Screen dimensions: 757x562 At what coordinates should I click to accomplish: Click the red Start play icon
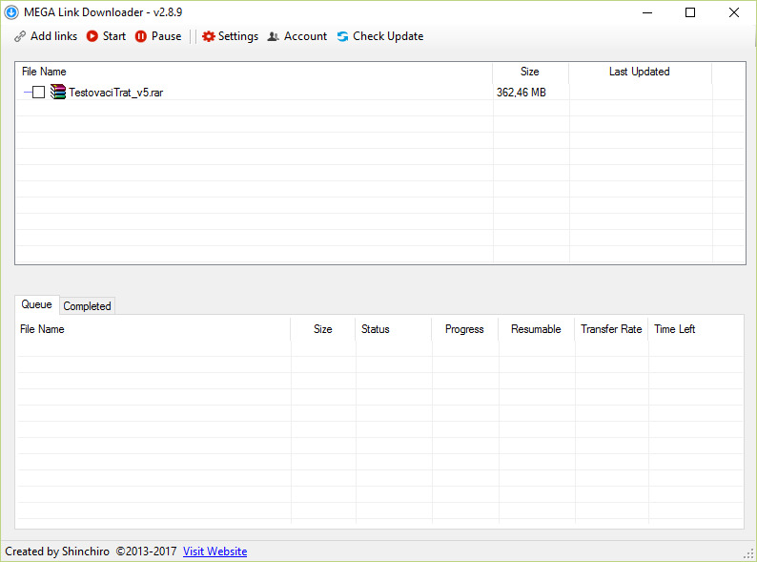pyautogui.click(x=92, y=36)
